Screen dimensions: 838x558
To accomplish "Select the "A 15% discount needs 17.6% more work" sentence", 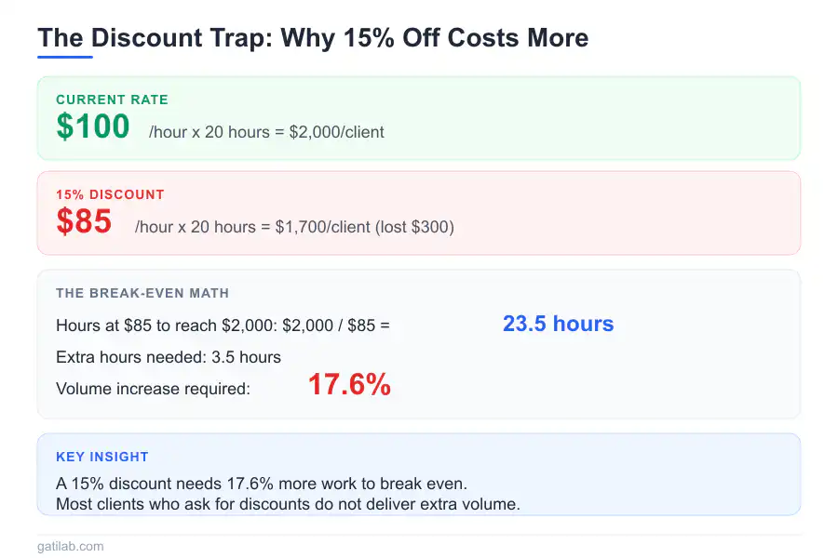I will 261,484.
